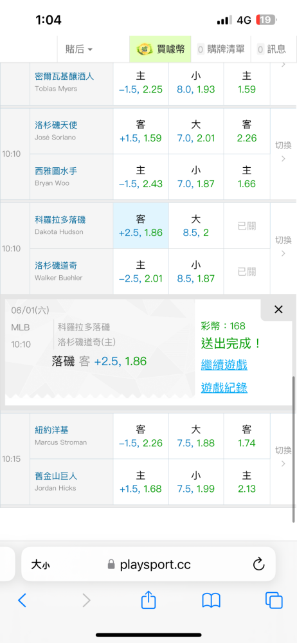Open the 買噱幣 coin purchase button
This screenshot has height=643, width=297.
[161, 50]
